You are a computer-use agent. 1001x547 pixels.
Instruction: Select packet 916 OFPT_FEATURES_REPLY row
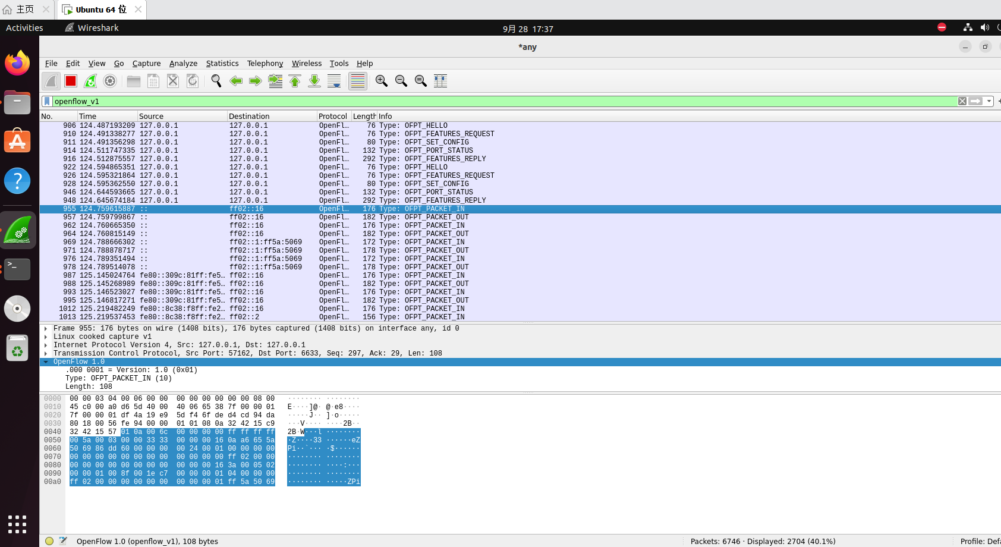click(520, 159)
